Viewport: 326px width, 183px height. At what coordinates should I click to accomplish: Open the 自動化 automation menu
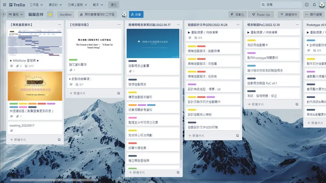[x=238, y=15]
